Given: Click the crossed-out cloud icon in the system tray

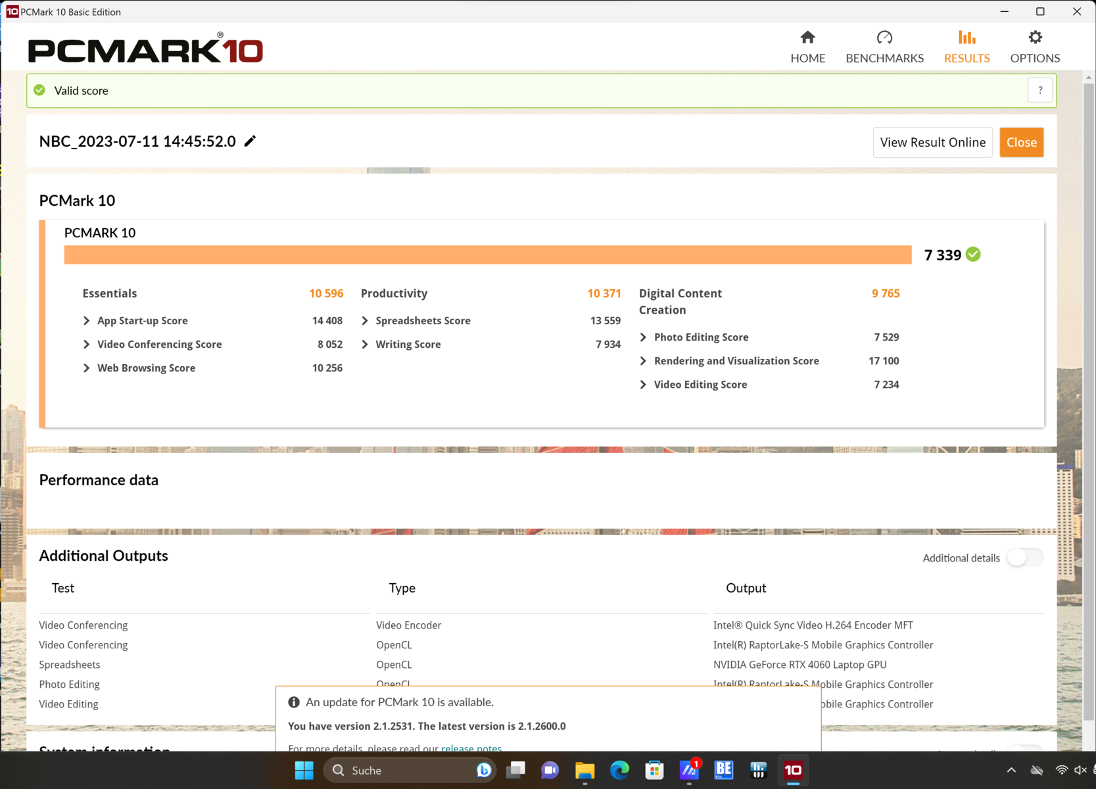Looking at the screenshot, I should [x=1037, y=770].
